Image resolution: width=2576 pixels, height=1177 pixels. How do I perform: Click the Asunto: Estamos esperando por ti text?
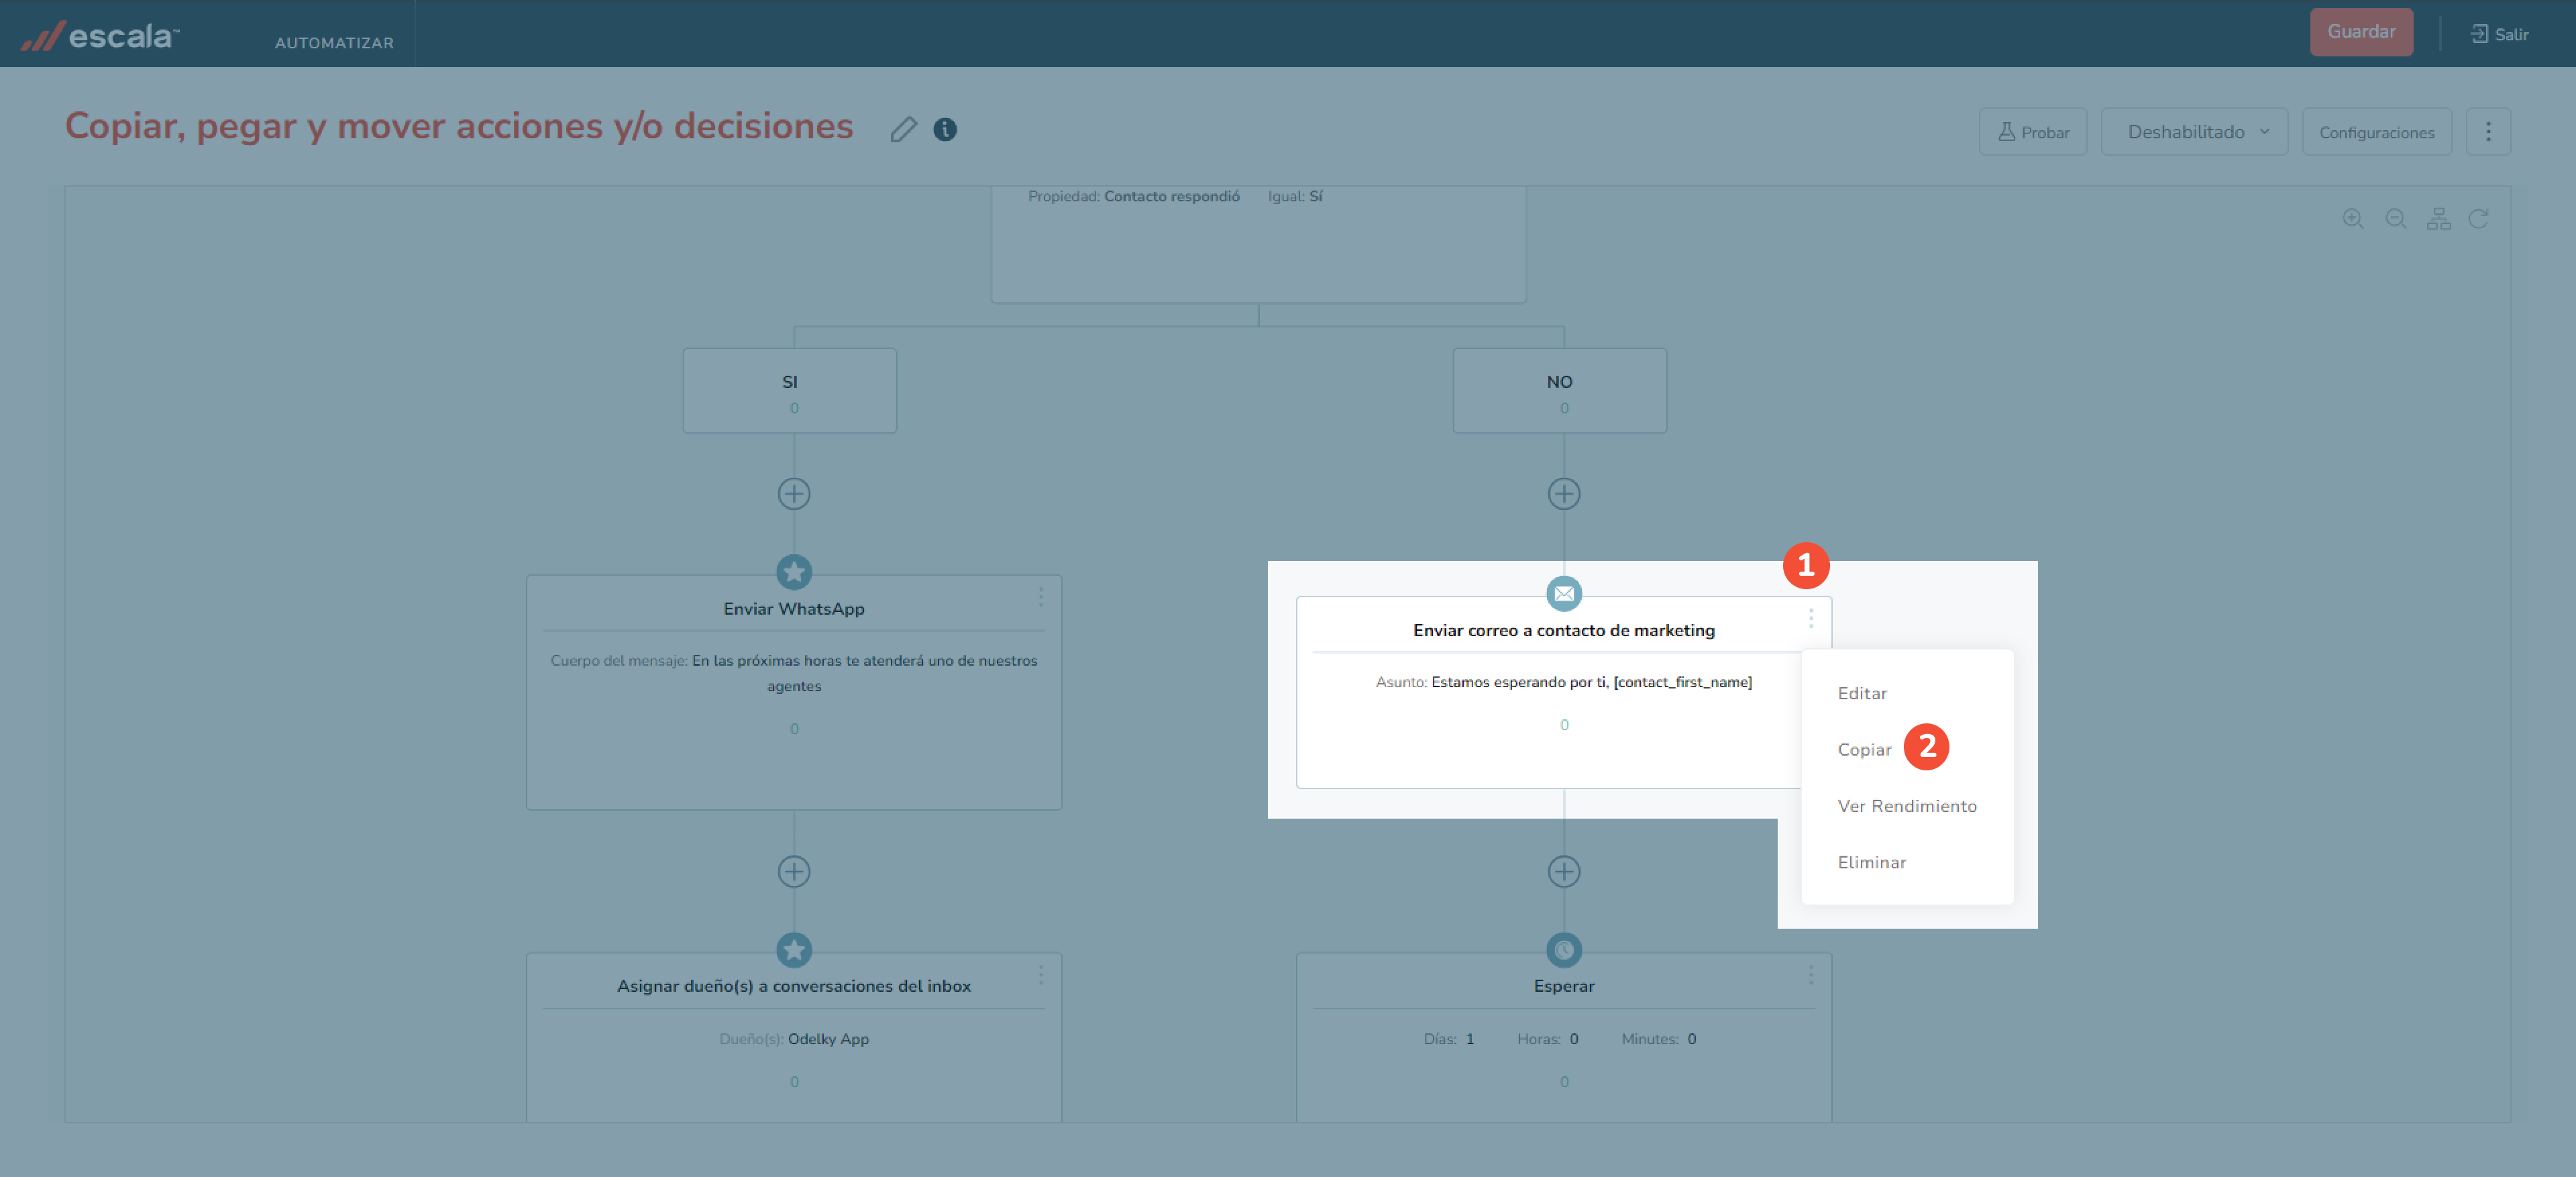tap(1563, 683)
